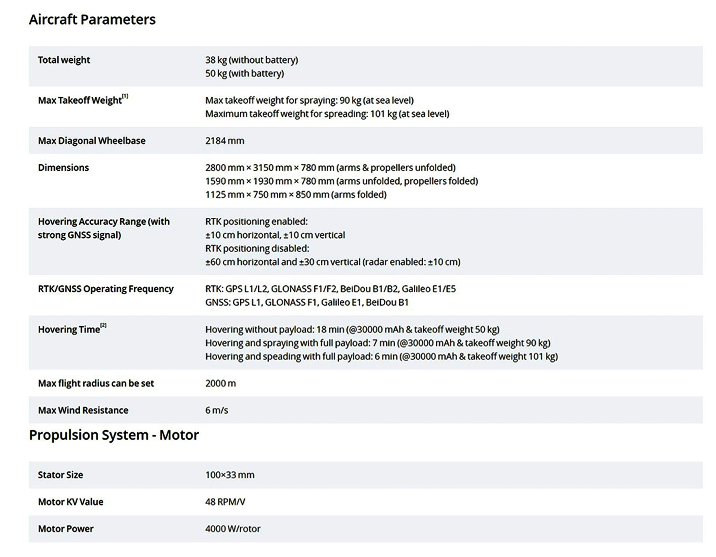The image size is (716, 557).
Task: Select the 2000 m flight radius value
Action: 220,383
